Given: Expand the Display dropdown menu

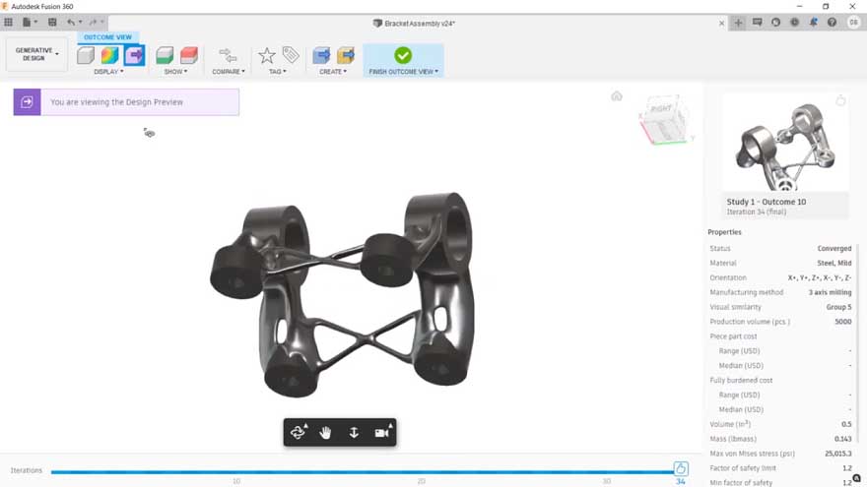Looking at the screenshot, I should point(109,72).
